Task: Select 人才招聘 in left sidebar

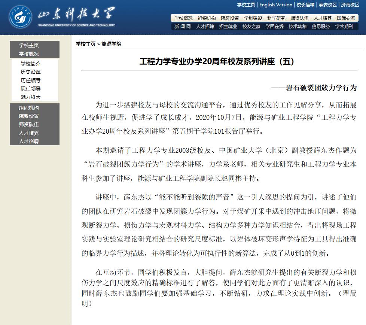Action: pos(29,141)
